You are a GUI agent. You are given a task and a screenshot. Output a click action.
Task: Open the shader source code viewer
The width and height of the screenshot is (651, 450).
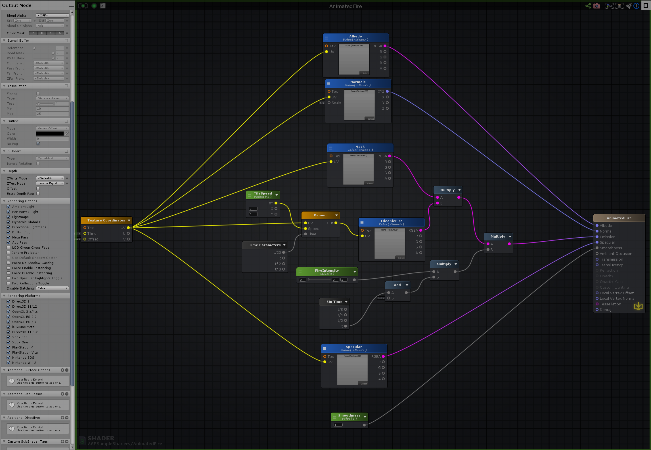tap(102, 6)
